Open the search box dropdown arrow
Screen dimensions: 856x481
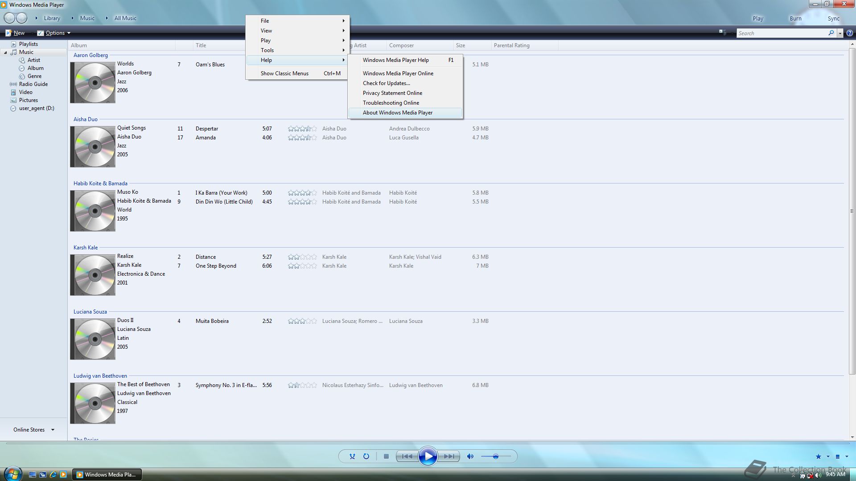[840, 33]
